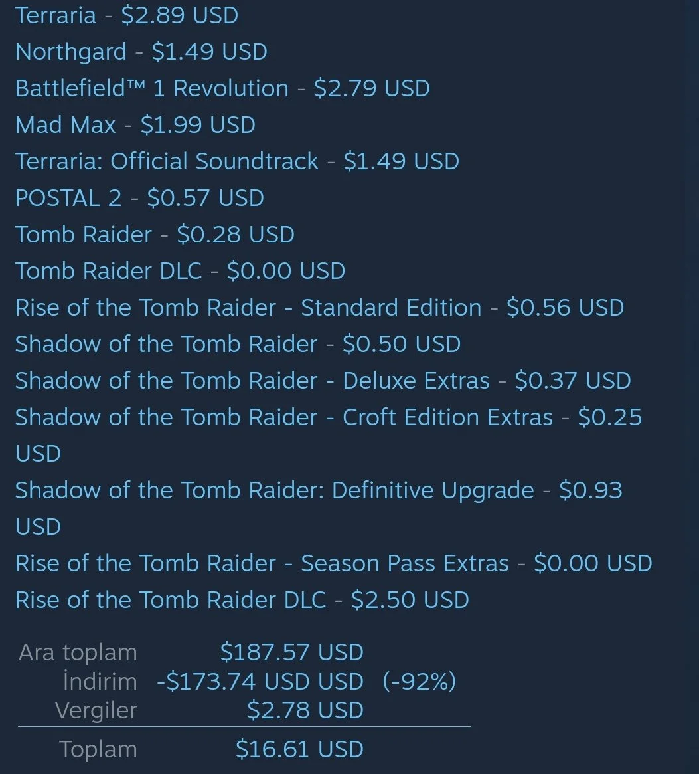
Task: Click the Toplam $16.61 USD total
Action: 299,749
